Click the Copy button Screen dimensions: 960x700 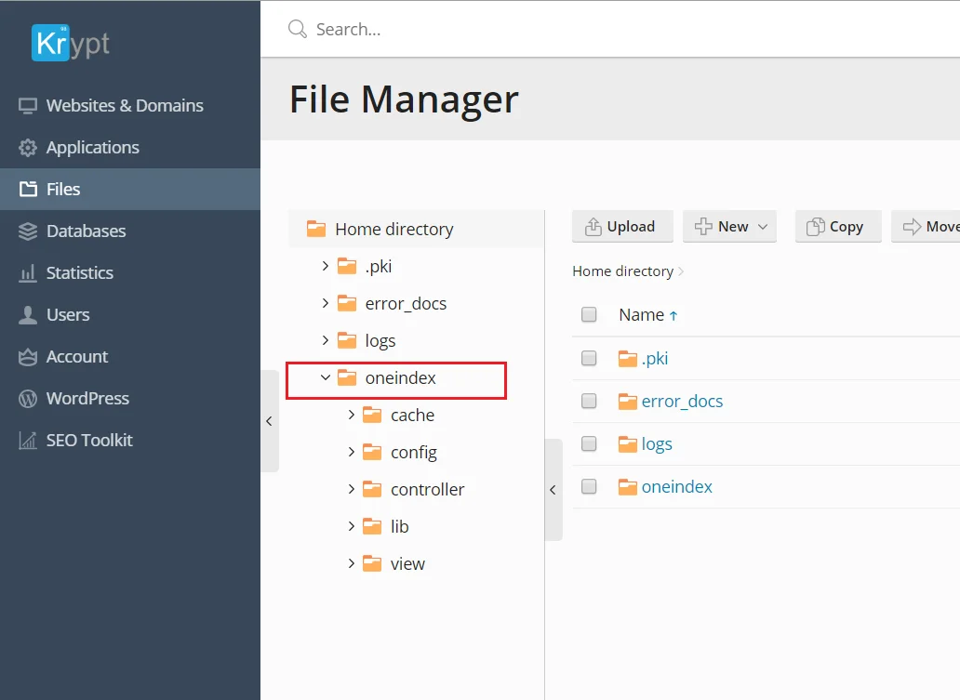tap(838, 227)
